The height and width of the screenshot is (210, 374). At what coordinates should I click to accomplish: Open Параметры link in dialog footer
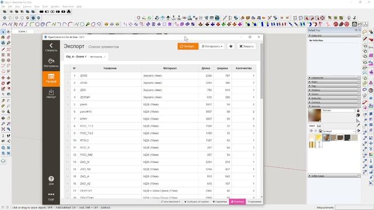tap(220, 202)
